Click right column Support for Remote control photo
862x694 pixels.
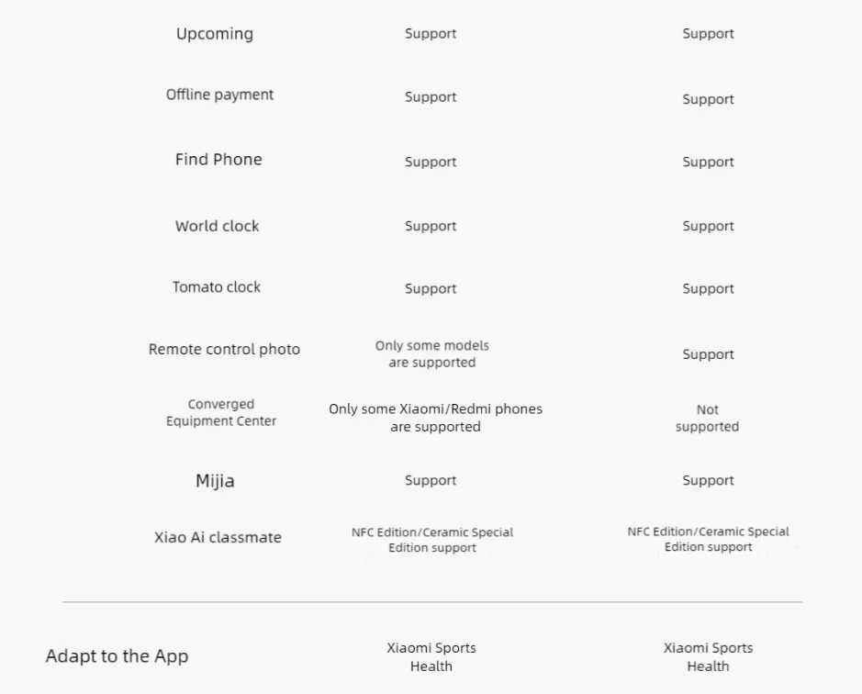708,354
